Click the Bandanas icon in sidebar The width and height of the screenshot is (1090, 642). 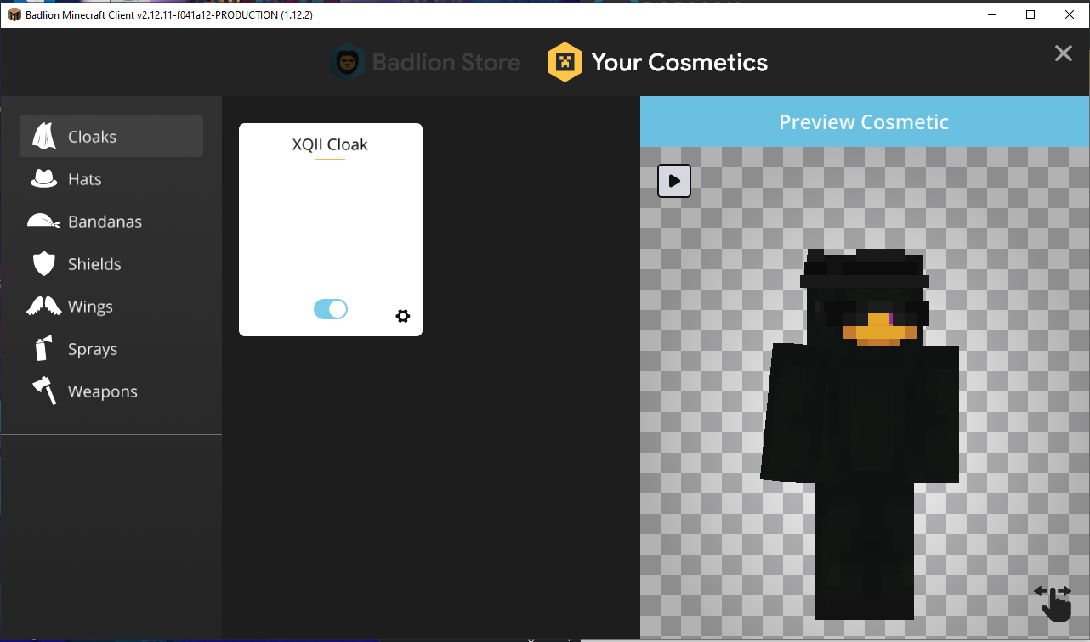[x=44, y=222]
